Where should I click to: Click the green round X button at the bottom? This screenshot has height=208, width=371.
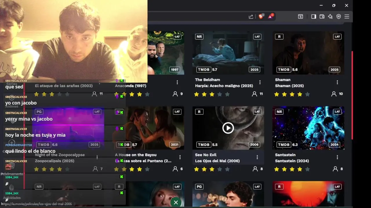(176, 202)
